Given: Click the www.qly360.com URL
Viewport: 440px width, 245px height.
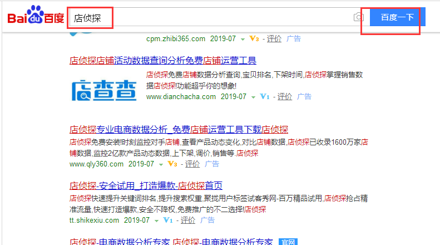Looking at the screenshot, I should 97,164.
